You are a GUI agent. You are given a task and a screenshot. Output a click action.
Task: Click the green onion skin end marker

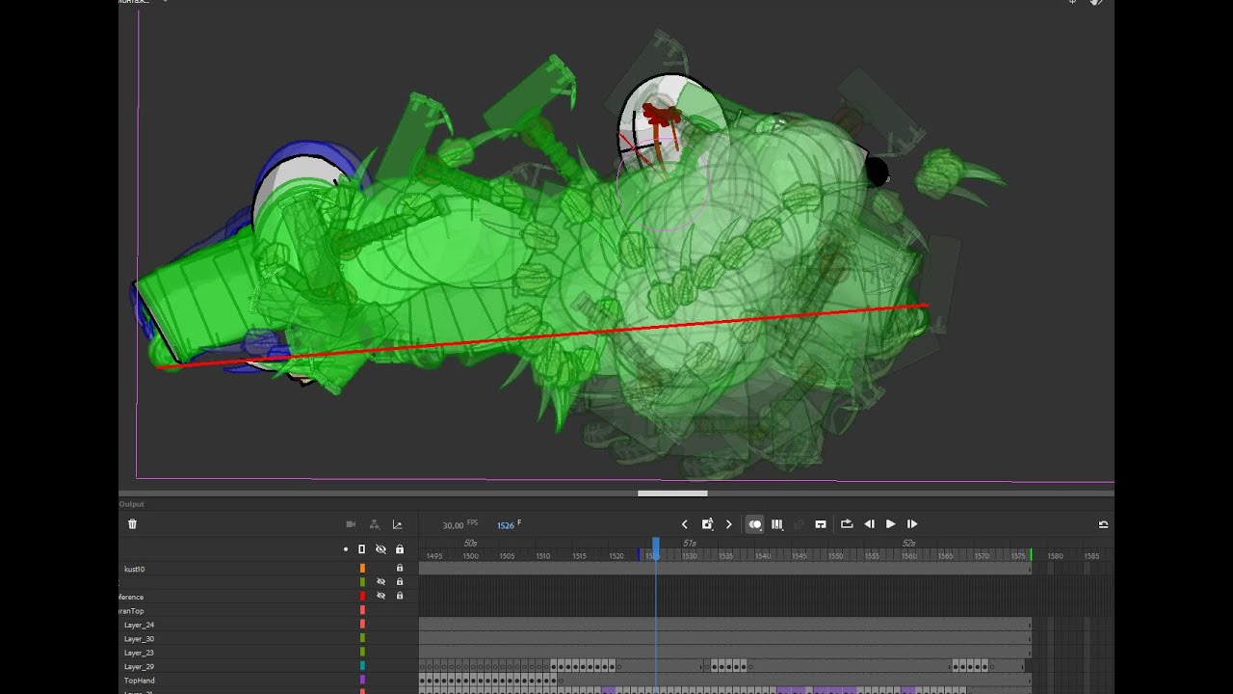(1031, 555)
